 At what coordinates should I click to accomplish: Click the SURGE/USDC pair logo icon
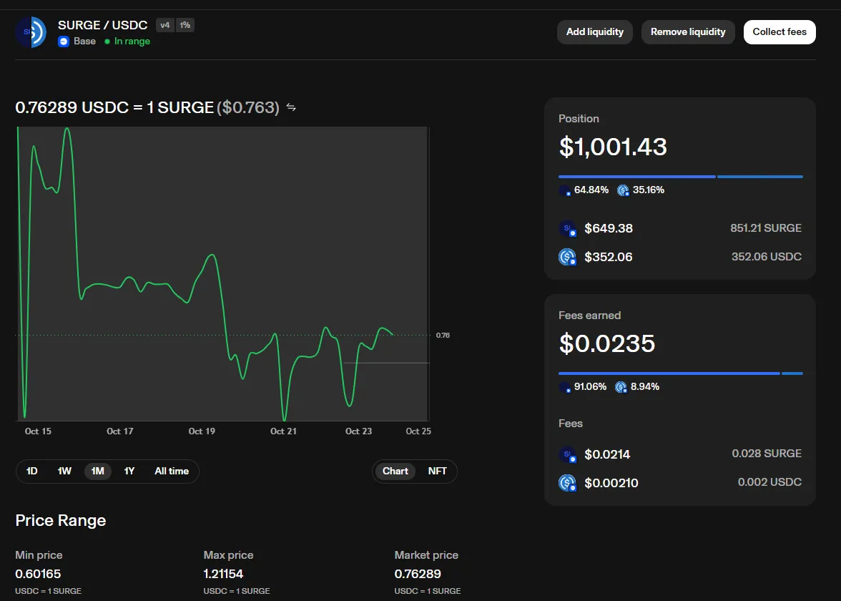tap(31, 32)
